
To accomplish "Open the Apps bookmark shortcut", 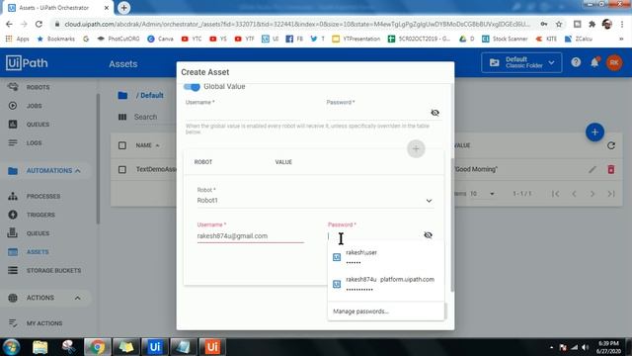I will tap(18, 39).
